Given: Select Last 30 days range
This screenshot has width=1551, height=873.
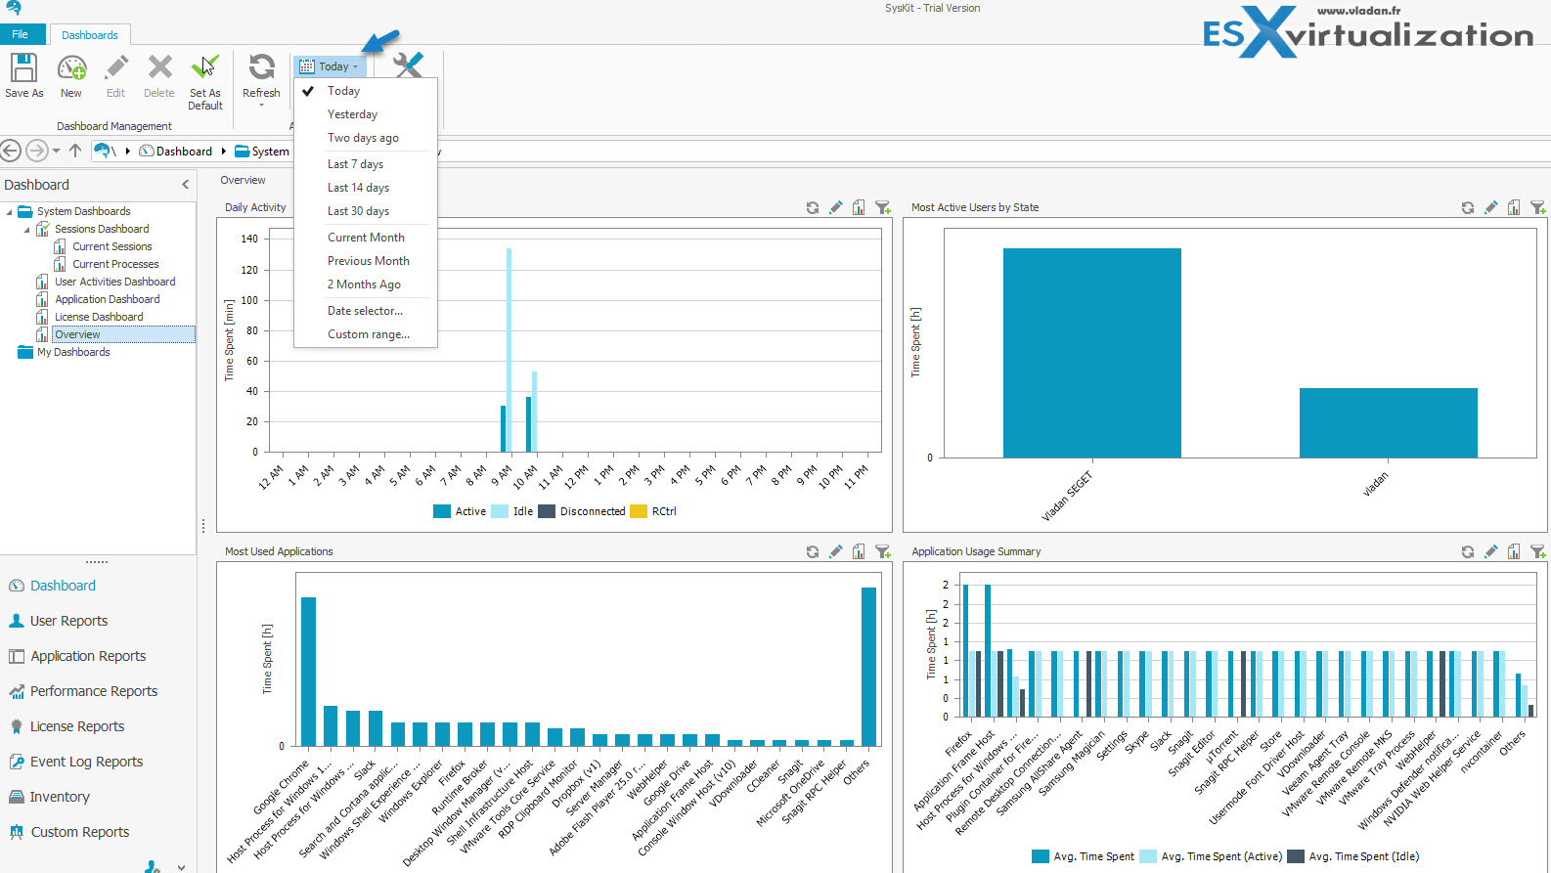Looking at the screenshot, I should [x=365, y=211].
